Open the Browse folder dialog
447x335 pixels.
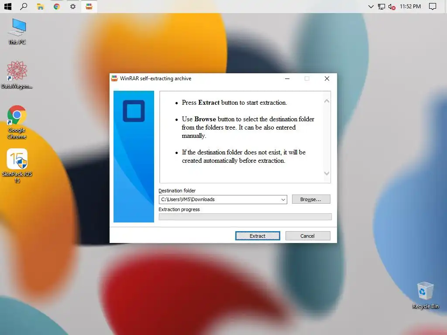pos(311,199)
